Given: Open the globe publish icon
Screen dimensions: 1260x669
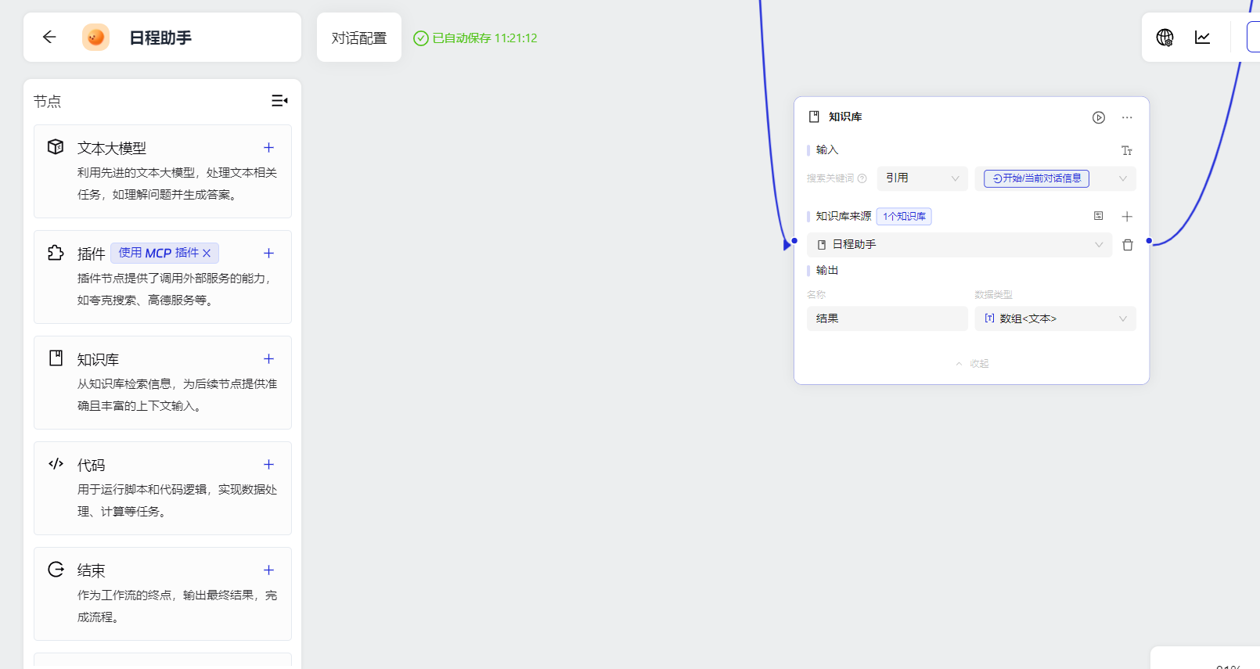Looking at the screenshot, I should coord(1165,38).
